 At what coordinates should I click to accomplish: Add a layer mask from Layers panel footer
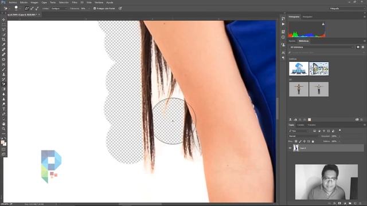[x=339, y=204]
